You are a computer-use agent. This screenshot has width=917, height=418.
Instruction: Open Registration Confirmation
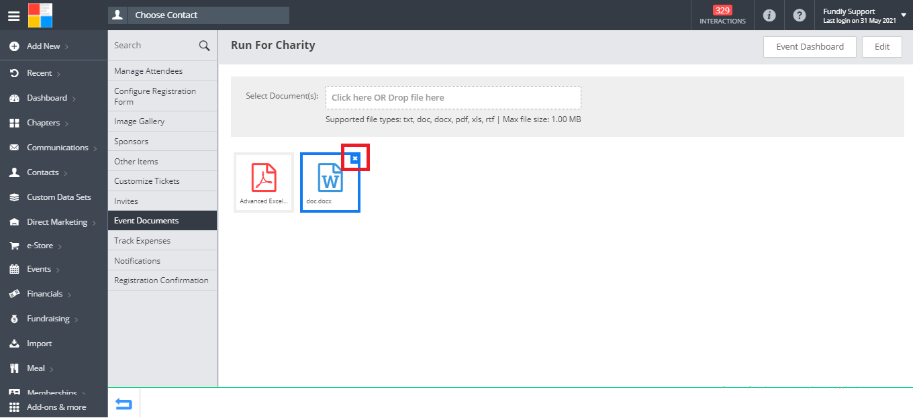point(162,280)
